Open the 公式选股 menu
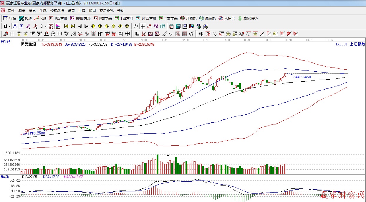366x202 pixels. tap(57, 10)
